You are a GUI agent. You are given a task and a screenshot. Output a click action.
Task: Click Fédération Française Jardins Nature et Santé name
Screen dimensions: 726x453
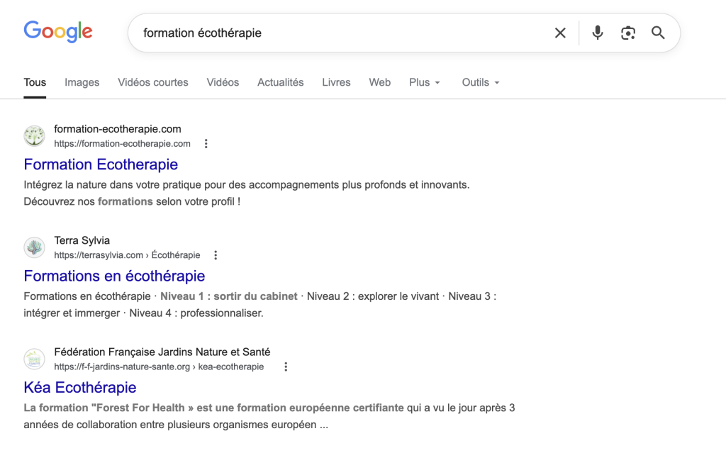[x=162, y=352]
